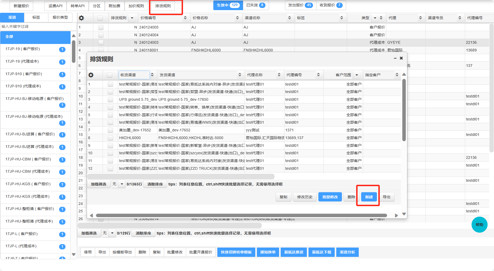
Task: Open main table settings gear icon
Action: point(82,18)
